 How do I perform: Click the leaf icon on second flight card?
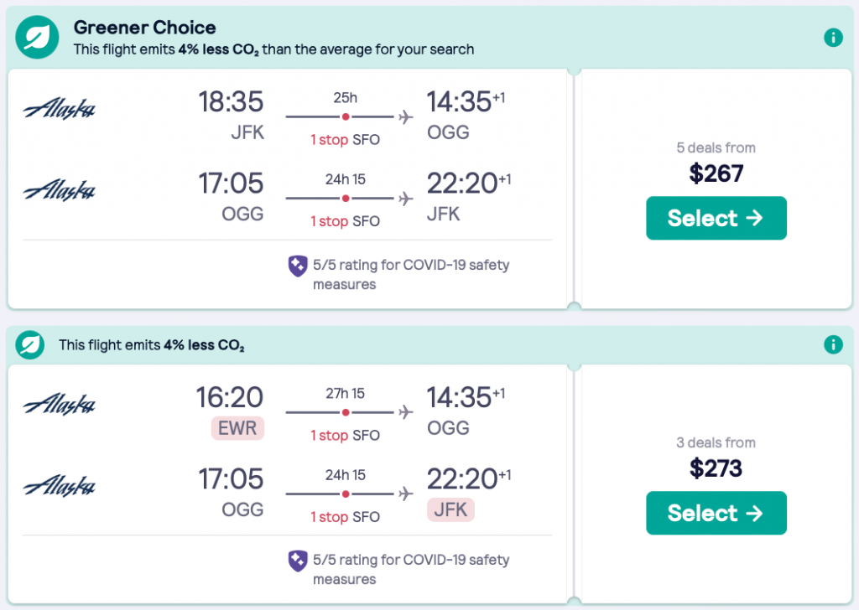[31, 344]
